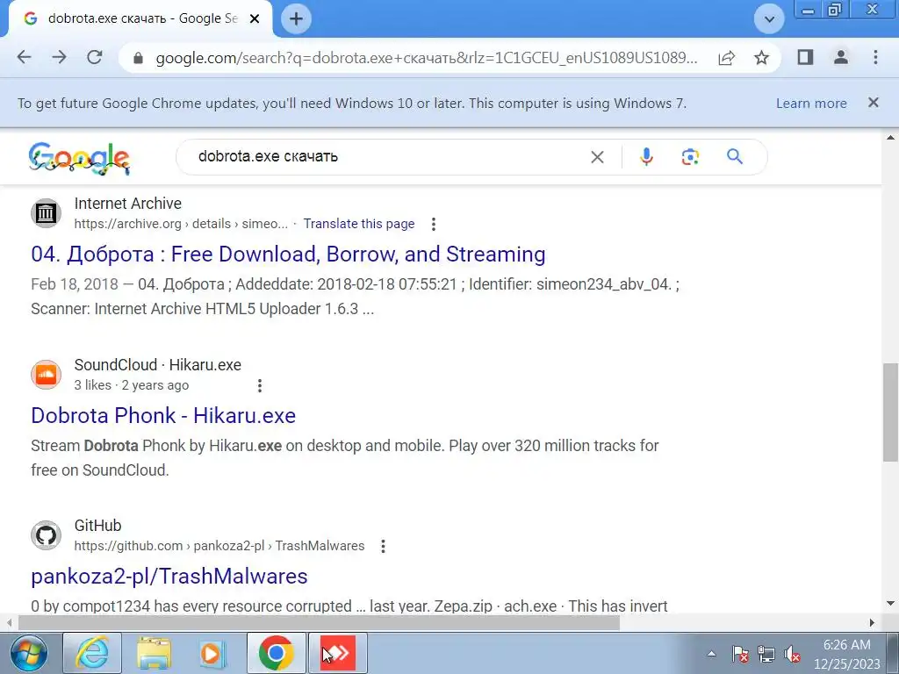Click the horizontal scrollbar thumb

point(319,622)
